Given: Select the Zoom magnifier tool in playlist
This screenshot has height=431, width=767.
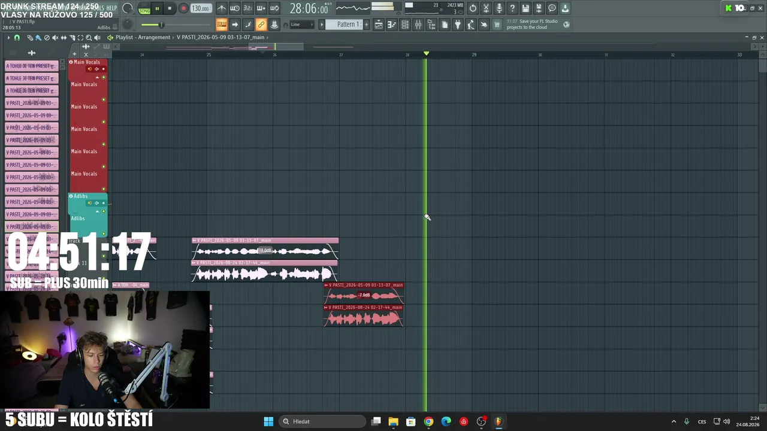Looking at the screenshot, I should [89, 38].
